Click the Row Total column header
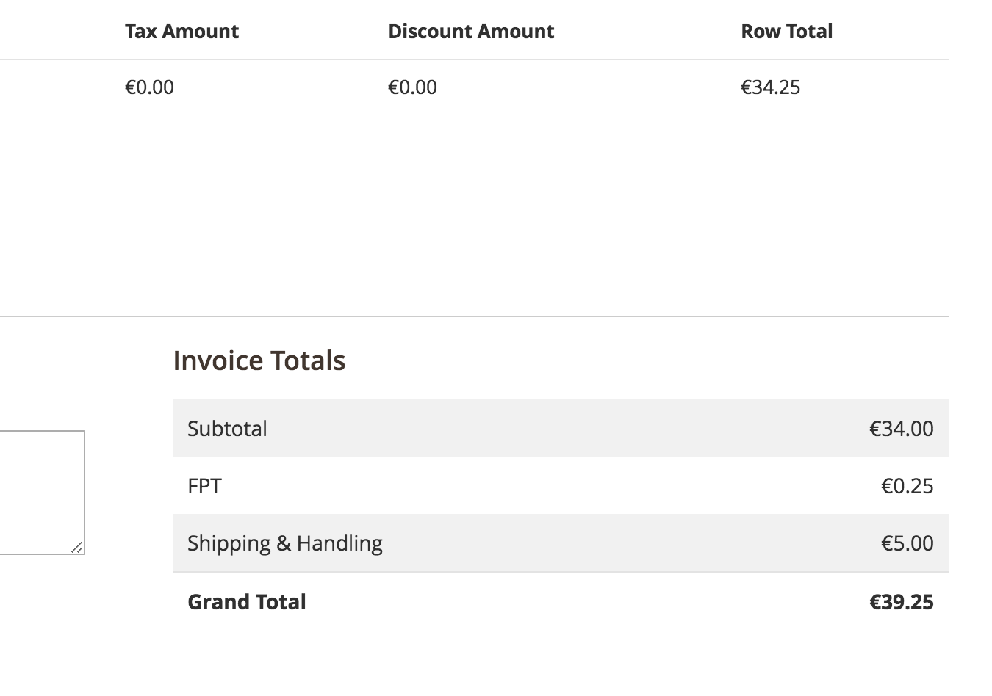The image size is (992, 696). [x=786, y=32]
